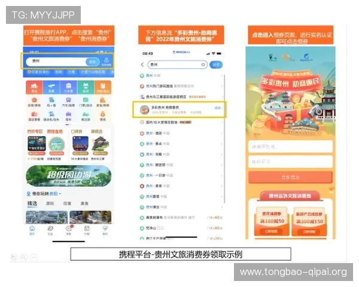Open chevron on 贵州·景点 row

pos(221,143)
